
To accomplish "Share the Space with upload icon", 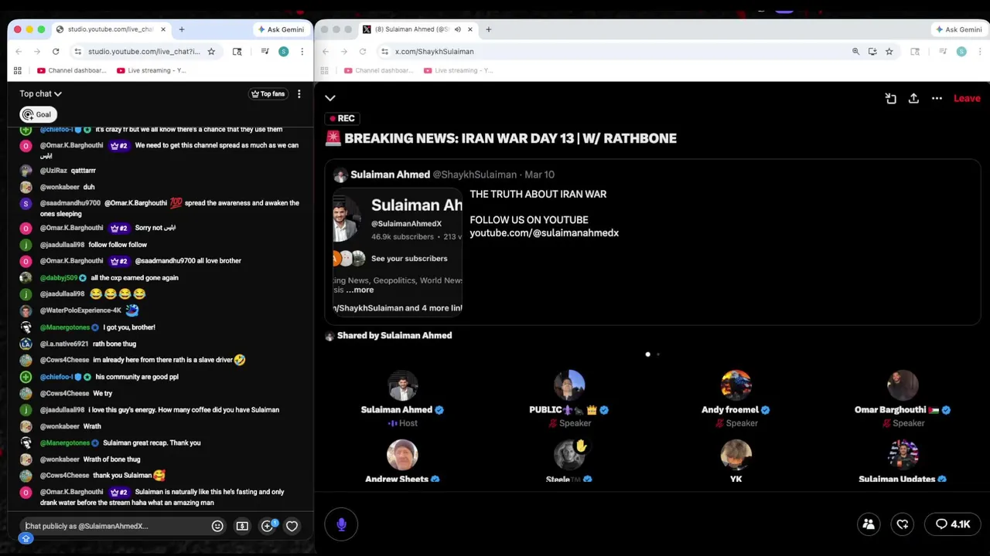I will coord(913,98).
